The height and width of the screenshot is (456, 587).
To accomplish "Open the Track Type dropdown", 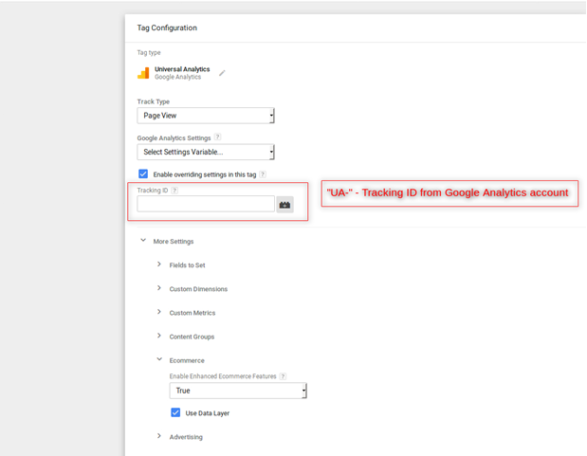I will coord(206,116).
